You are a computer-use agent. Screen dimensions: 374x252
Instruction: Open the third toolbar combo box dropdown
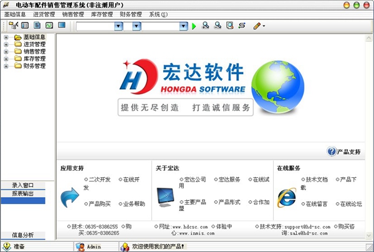click(x=183, y=26)
